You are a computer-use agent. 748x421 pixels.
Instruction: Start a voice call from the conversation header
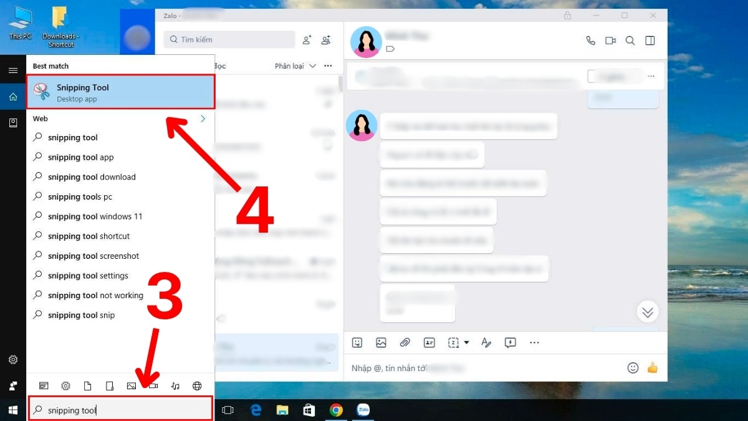pos(590,40)
